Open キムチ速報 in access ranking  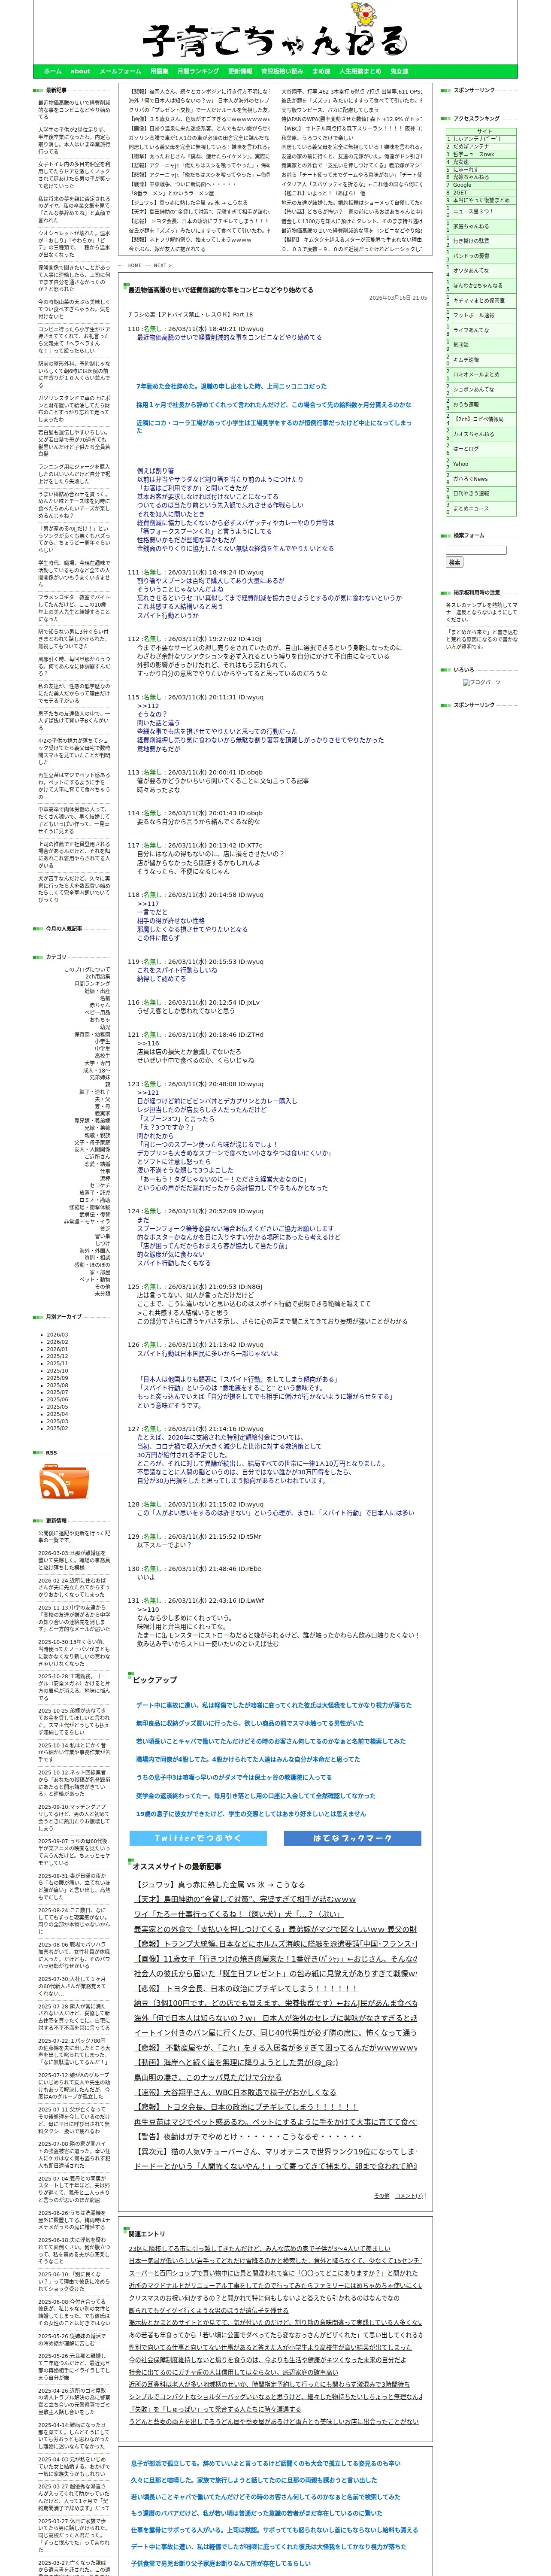[466, 360]
